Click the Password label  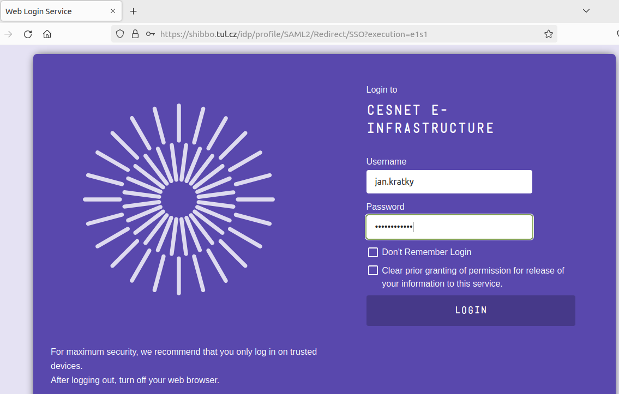point(385,207)
